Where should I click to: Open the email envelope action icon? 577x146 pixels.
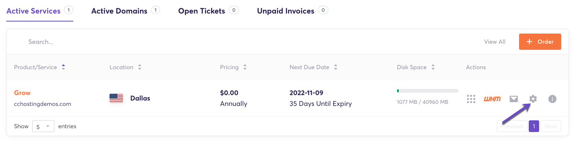(x=514, y=99)
